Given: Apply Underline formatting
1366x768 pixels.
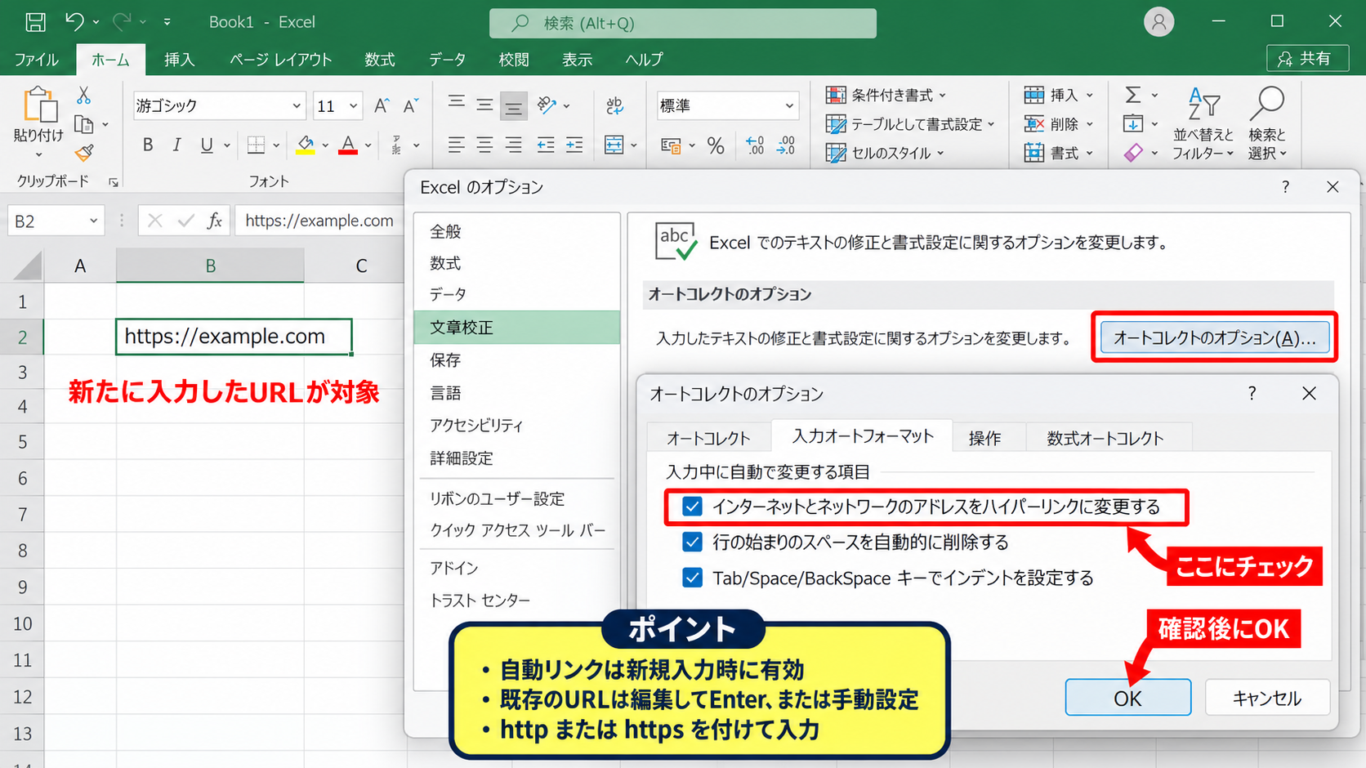Looking at the screenshot, I should pyautogui.click(x=207, y=145).
